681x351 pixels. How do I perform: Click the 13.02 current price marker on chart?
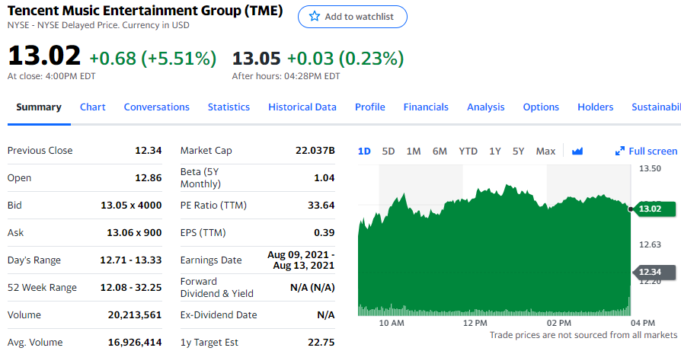pos(654,209)
